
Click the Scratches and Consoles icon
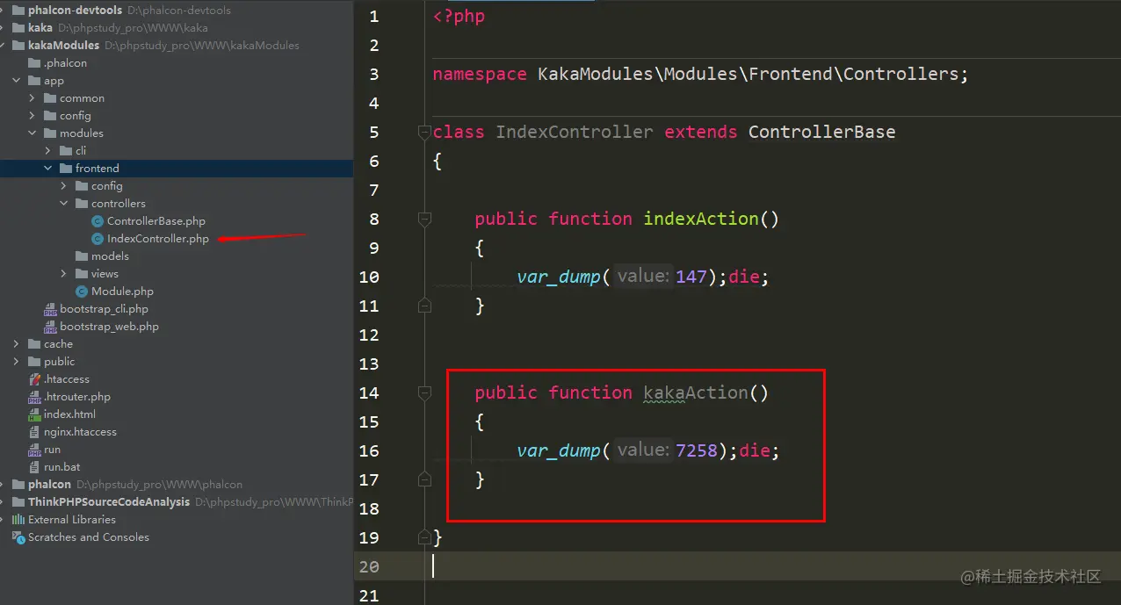coord(18,537)
